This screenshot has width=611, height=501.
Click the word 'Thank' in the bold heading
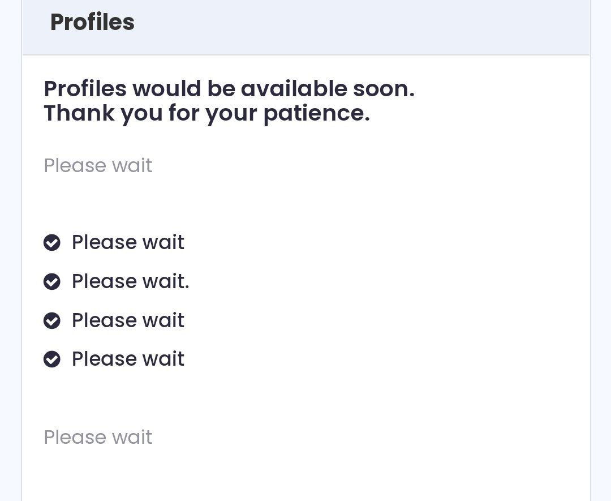[x=79, y=113]
